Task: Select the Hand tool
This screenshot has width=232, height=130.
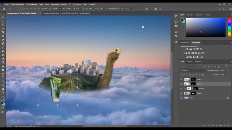Action: tap(3, 89)
